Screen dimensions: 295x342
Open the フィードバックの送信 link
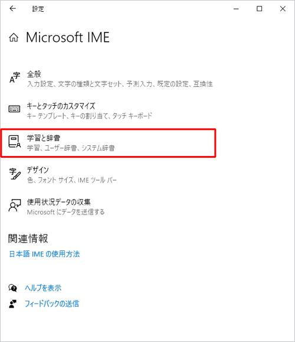(x=52, y=304)
